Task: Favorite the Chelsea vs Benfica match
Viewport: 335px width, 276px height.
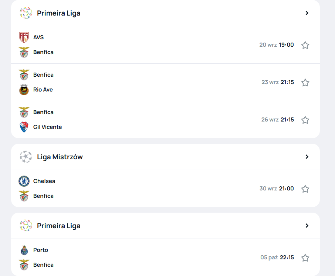Action: 305,189
